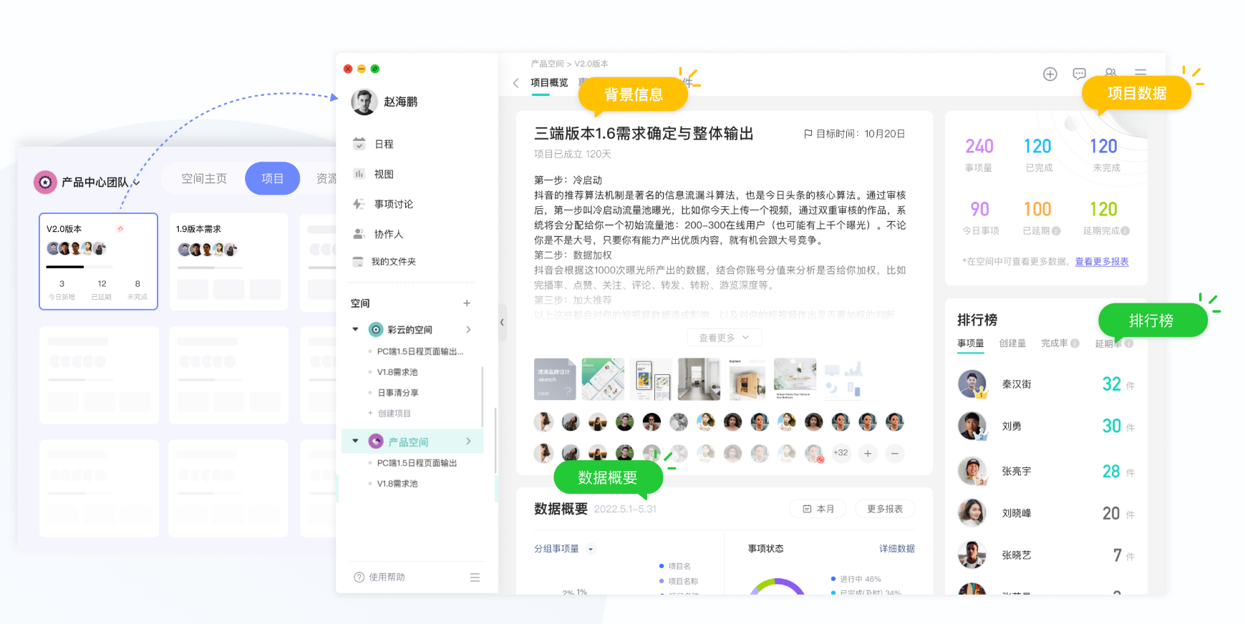Image resolution: width=1245 pixels, height=624 pixels.
Task: Open the interior room photo thumbnail
Action: [699, 379]
